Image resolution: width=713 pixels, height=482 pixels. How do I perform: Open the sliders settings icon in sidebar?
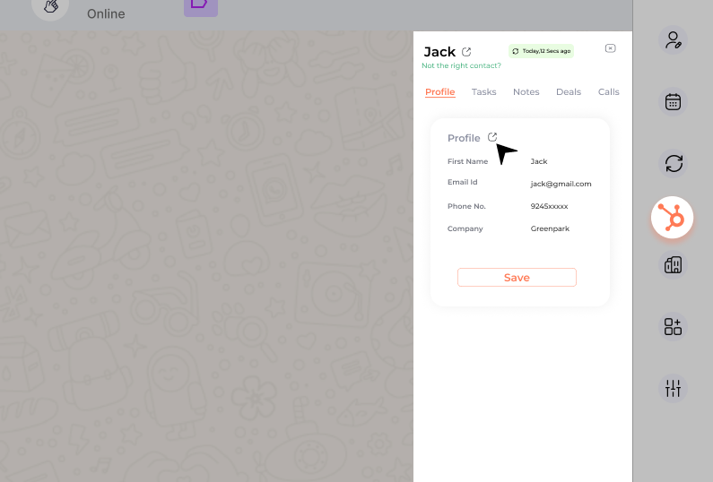point(673,389)
